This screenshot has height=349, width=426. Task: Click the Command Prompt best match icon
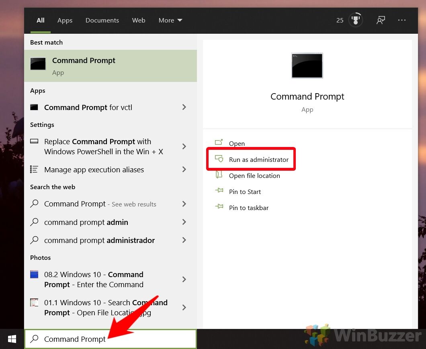pos(38,64)
